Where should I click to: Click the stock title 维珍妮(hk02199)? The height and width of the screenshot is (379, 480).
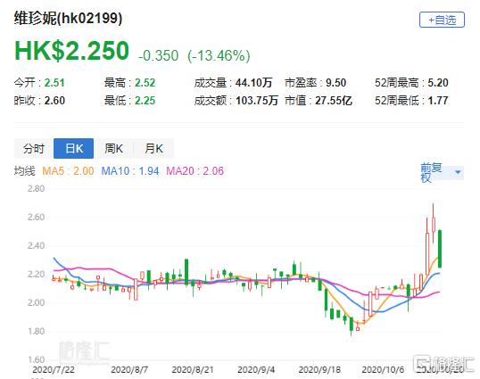point(68,19)
